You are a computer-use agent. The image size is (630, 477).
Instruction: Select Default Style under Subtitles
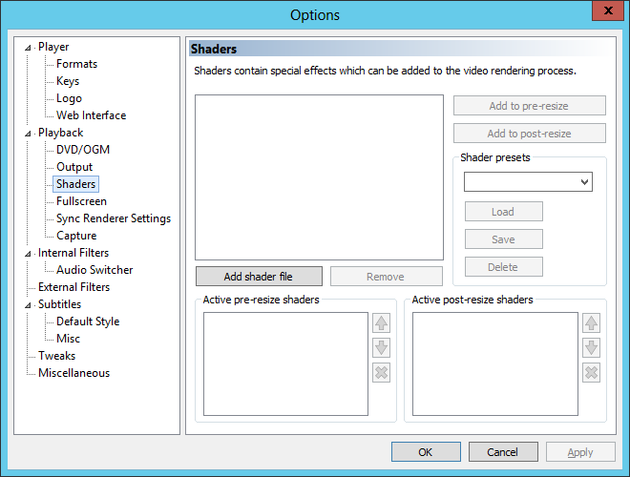tap(88, 321)
